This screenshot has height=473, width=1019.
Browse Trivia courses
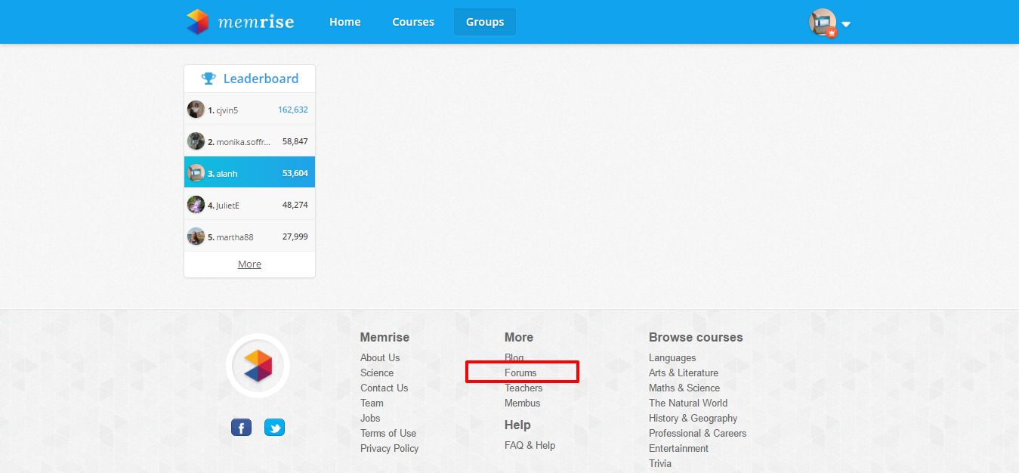[660, 464]
